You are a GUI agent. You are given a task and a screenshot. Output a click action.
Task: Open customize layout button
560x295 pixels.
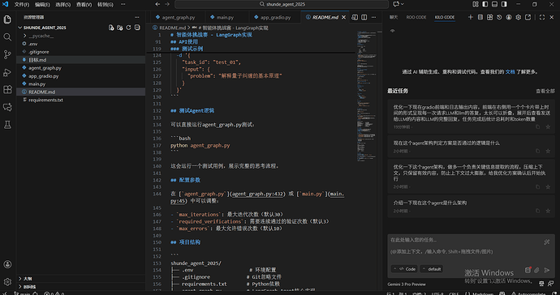click(476, 4)
